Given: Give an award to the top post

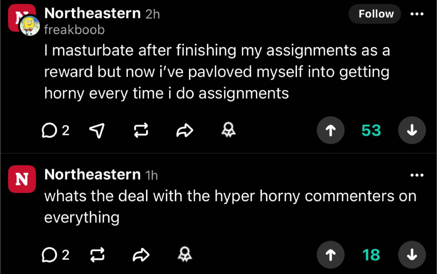Looking at the screenshot, I should (228, 130).
